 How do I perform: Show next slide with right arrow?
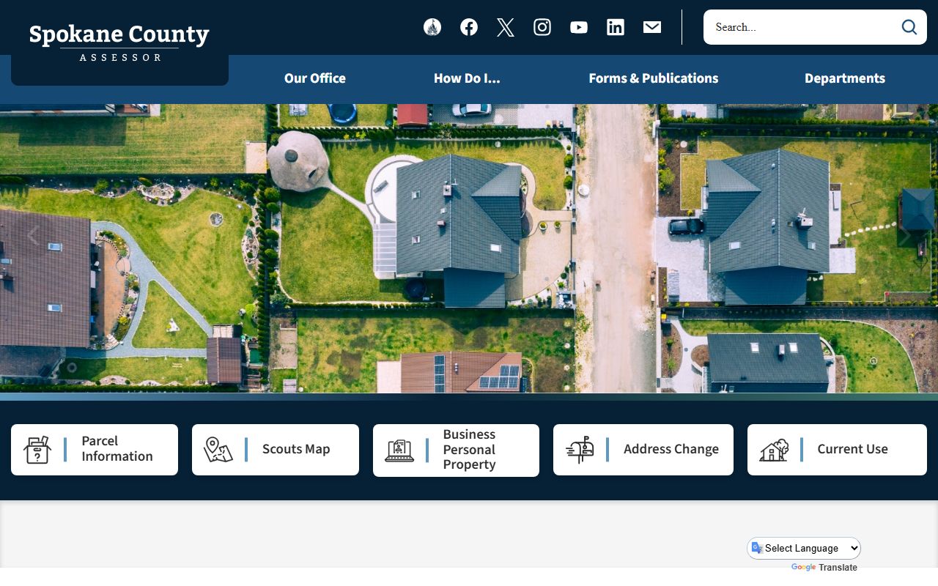[x=905, y=236]
